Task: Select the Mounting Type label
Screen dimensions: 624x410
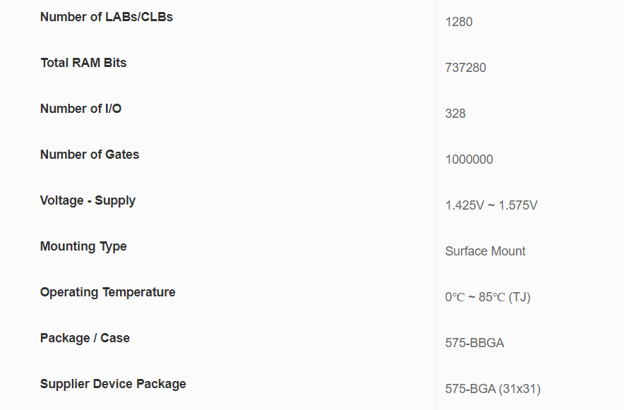Action: [x=83, y=246]
